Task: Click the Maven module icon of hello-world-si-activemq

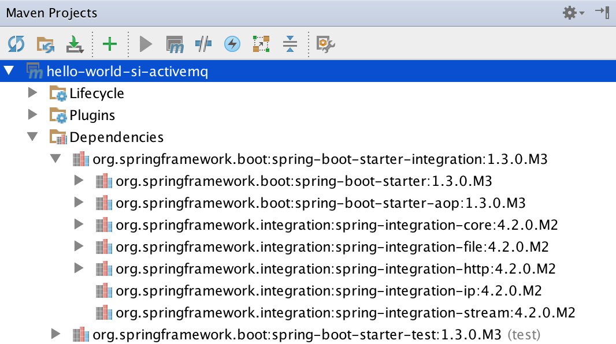Action: pyautogui.click(x=34, y=71)
